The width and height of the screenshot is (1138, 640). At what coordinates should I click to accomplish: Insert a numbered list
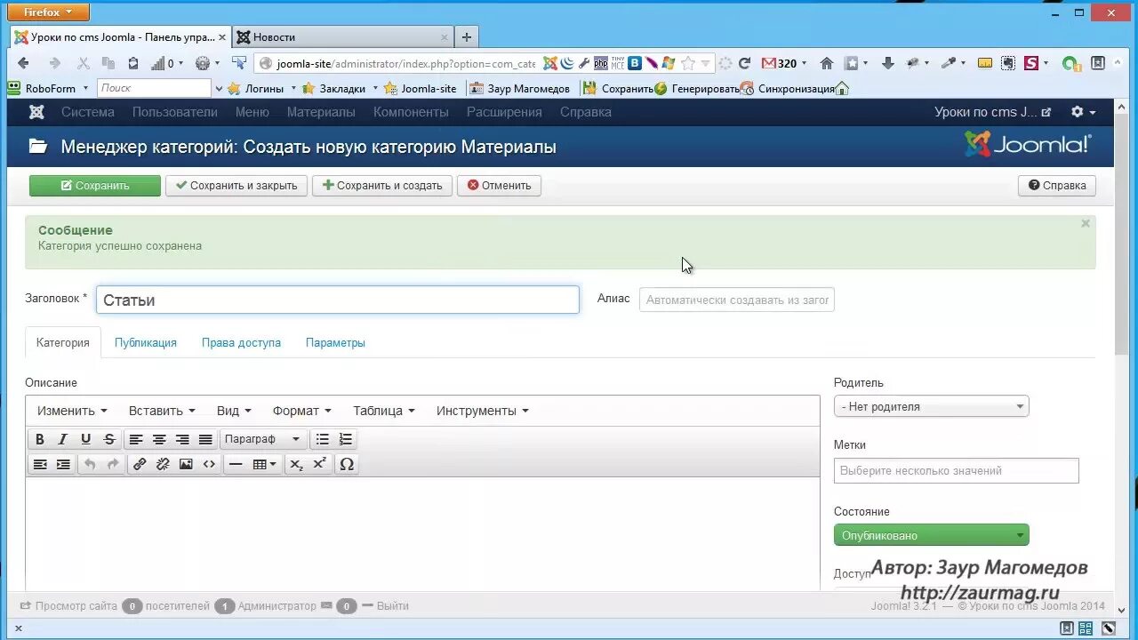point(346,439)
